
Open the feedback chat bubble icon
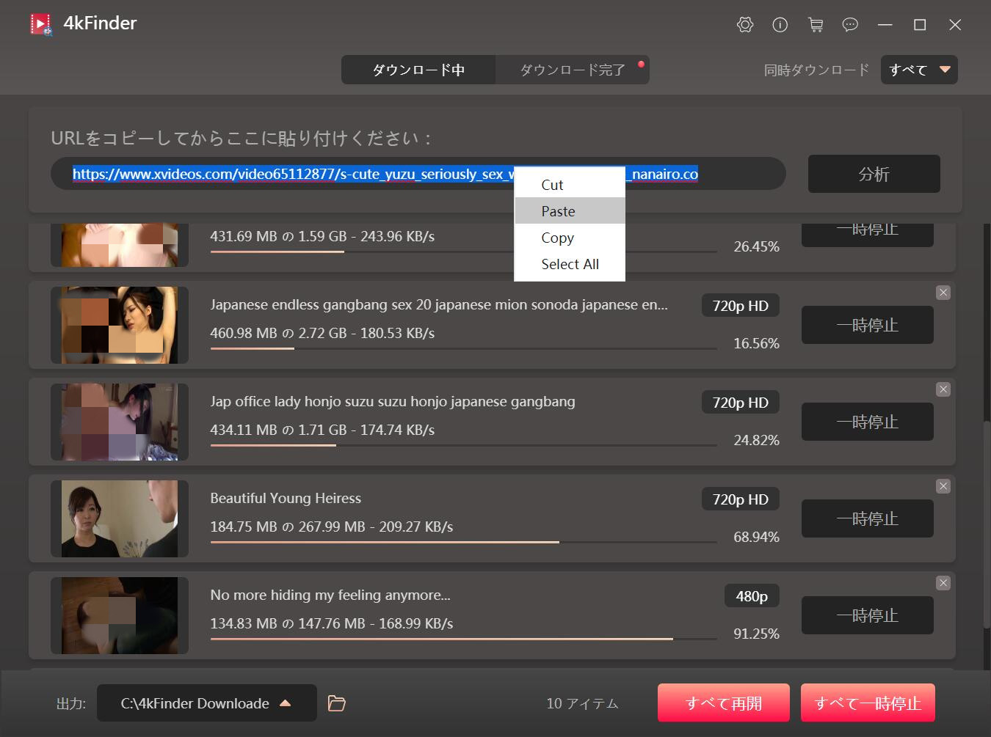tap(850, 25)
